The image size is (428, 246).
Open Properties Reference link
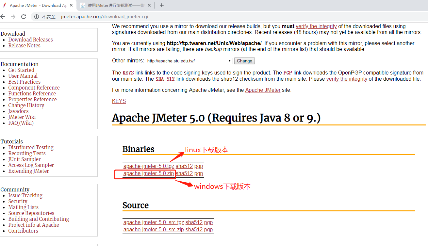pos(32,99)
